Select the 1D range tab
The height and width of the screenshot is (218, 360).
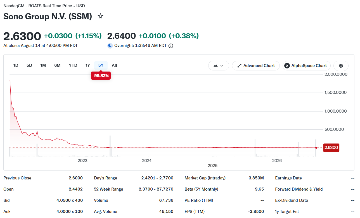click(x=16, y=65)
